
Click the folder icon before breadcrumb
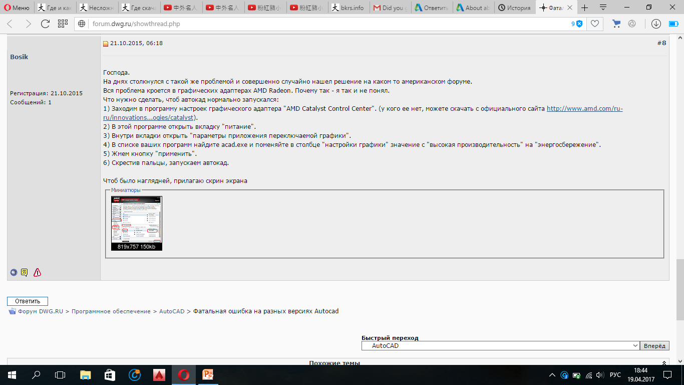[12, 311]
